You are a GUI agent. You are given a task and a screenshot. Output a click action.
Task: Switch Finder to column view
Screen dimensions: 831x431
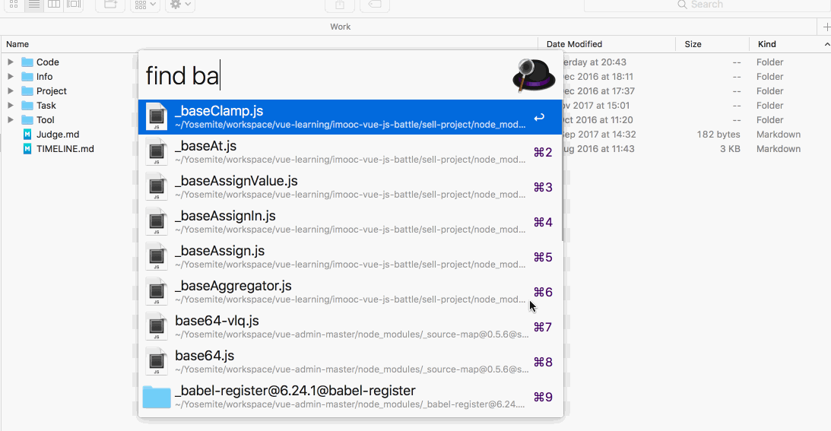(x=54, y=4)
